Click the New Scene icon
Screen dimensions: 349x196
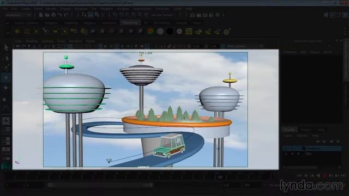click(41, 15)
